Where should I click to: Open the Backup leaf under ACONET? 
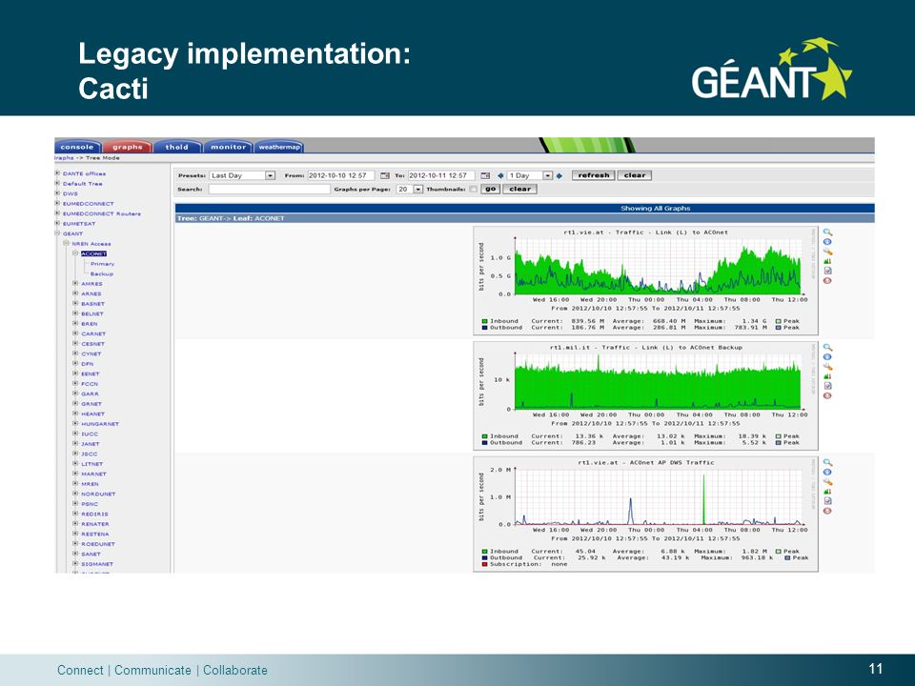pos(102,273)
